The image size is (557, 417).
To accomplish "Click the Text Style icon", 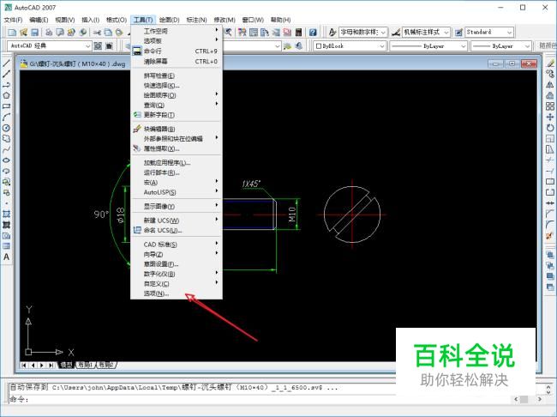I will (332, 33).
